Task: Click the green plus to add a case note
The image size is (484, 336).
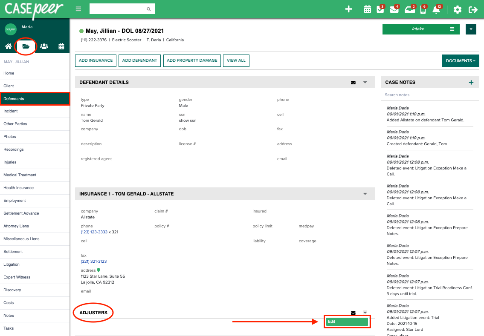Action: [x=471, y=82]
